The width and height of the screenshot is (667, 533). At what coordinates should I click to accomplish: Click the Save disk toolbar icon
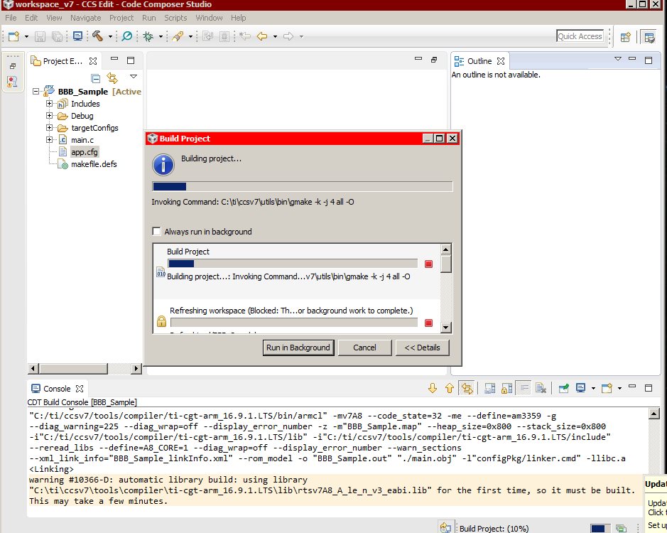point(40,37)
